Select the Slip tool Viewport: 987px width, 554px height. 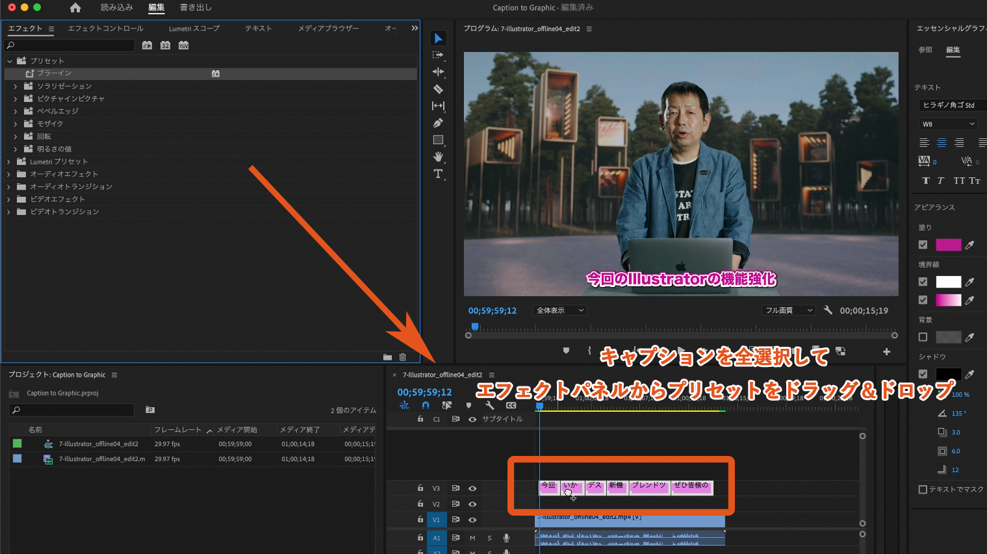438,106
